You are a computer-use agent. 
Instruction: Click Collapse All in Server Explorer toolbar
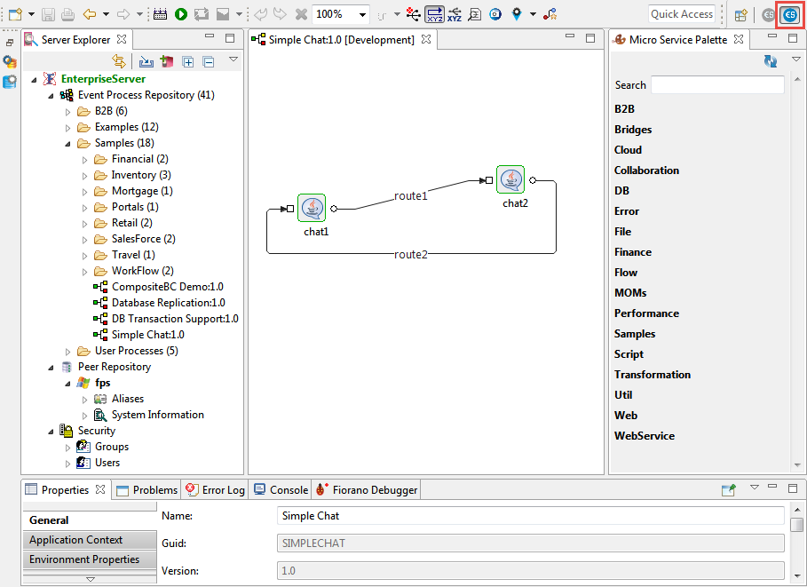click(x=209, y=61)
